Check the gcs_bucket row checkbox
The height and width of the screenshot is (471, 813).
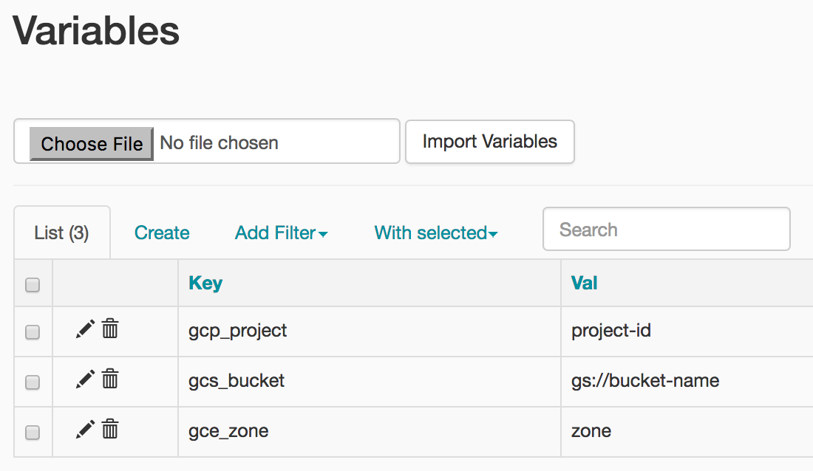[33, 382]
